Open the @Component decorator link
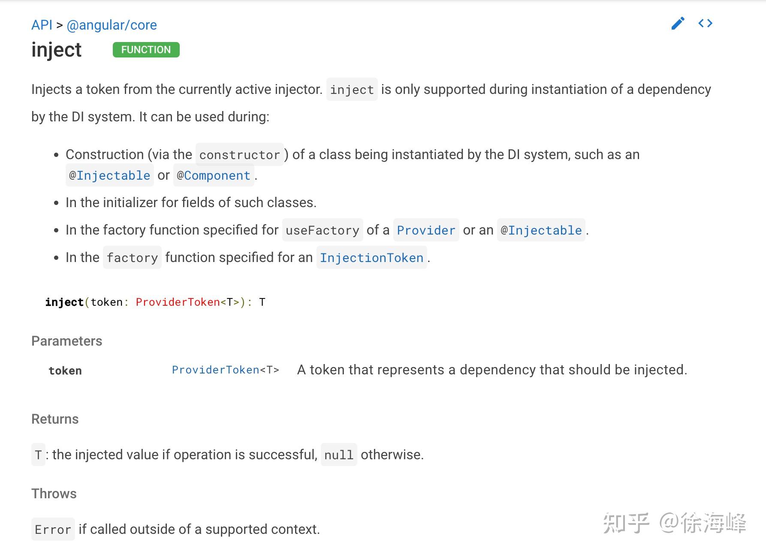The width and height of the screenshot is (766, 554). point(213,175)
